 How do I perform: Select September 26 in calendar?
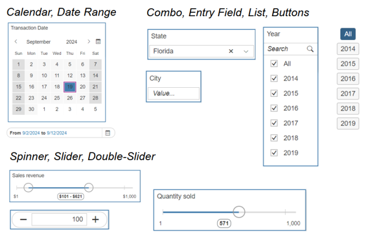point(70,98)
